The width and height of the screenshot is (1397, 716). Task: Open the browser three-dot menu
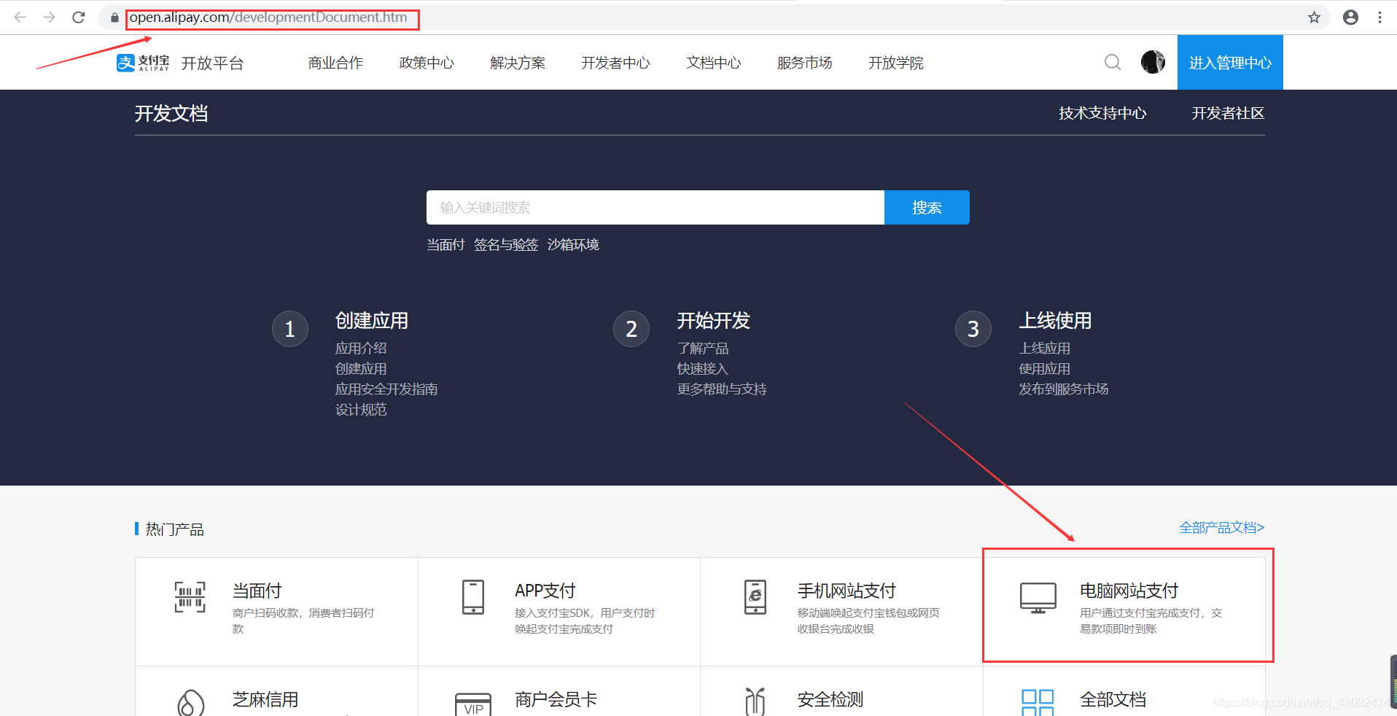point(1380,17)
